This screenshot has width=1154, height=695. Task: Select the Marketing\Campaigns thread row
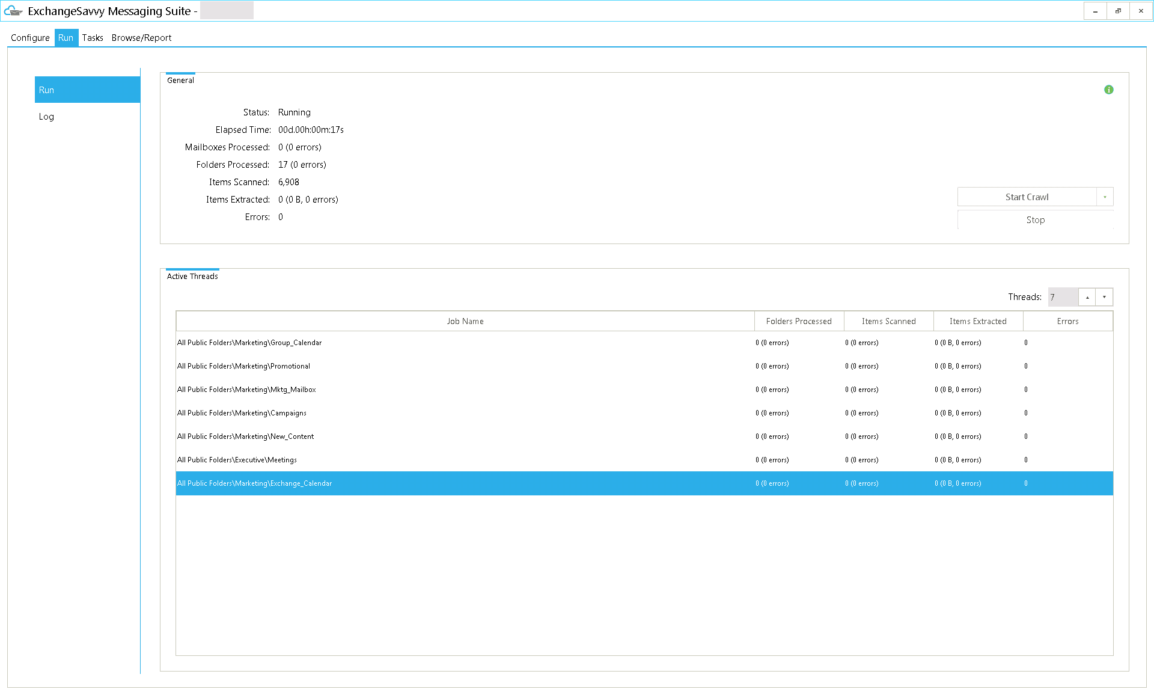point(644,413)
